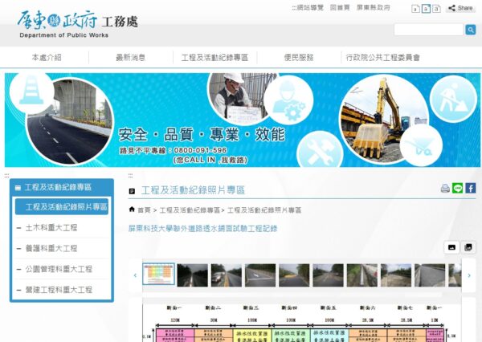
Task: Open the 工程及活動紀錄專區 top menu
Action: (214, 58)
